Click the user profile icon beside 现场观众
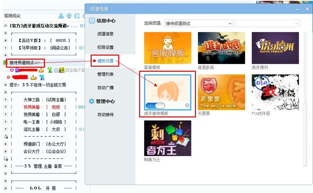Screen dimensions: 313x193 pos(61,16)
